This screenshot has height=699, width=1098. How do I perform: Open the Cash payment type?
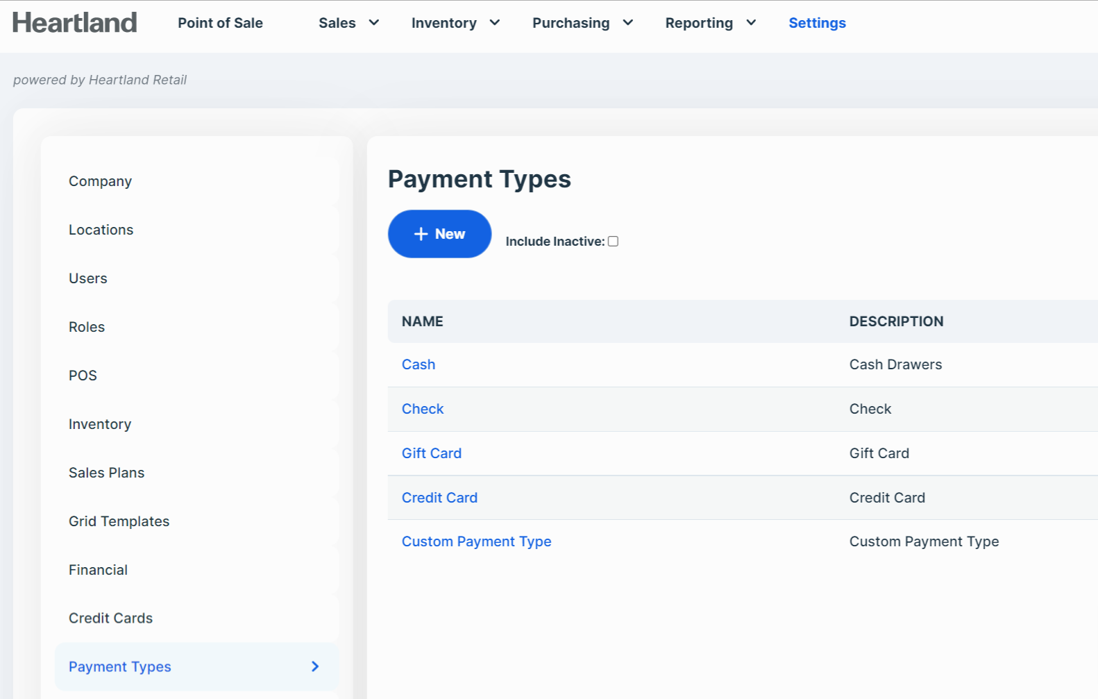click(419, 364)
